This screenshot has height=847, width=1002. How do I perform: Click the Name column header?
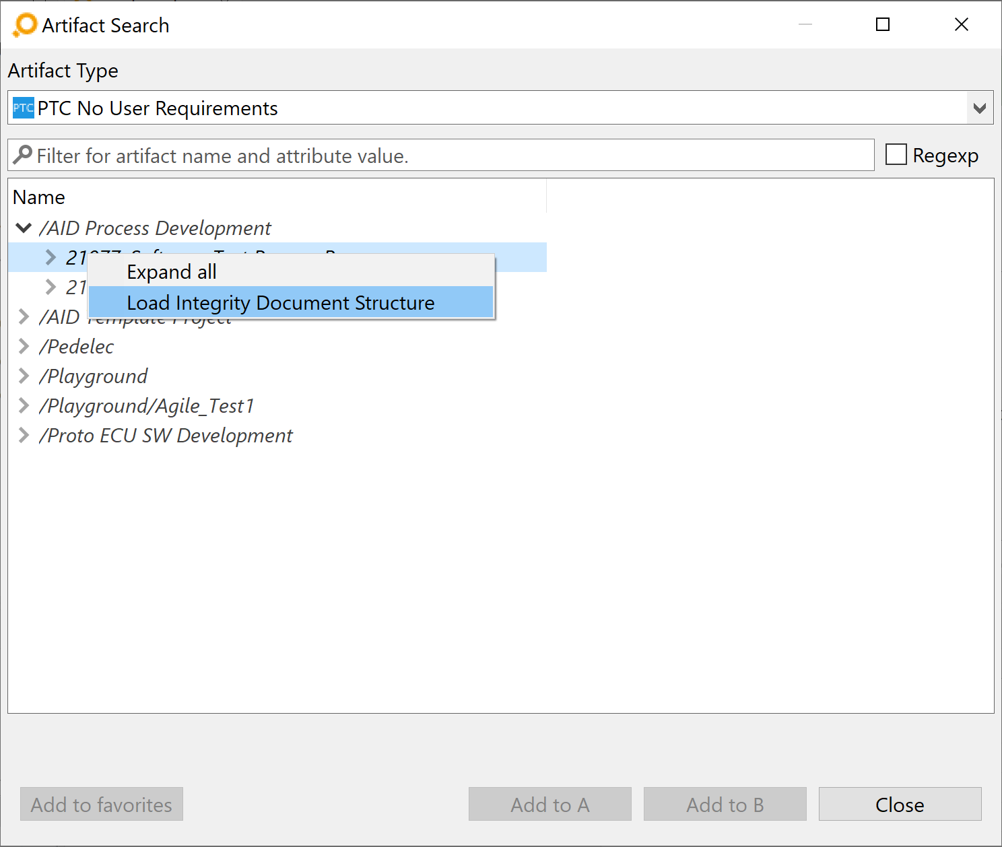coord(277,197)
